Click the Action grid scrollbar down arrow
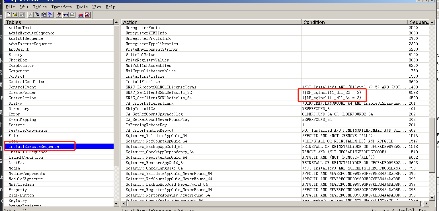The width and height of the screenshot is (439, 211). click(432, 198)
